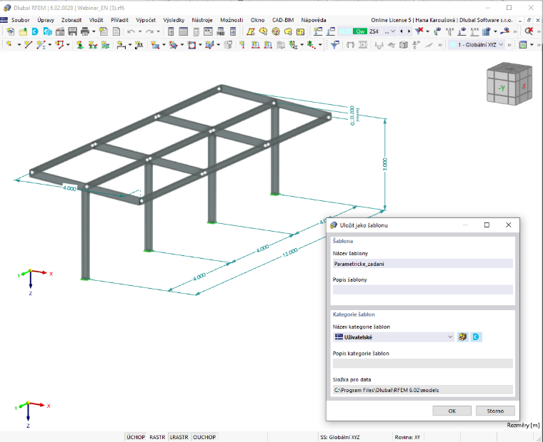The image size is (543, 442).
Task: Open the Výpočet menu
Action: pos(146,20)
